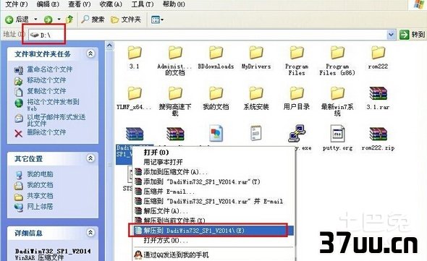Open the 收藏(A) menu
Image resolution: width=427 pixels, height=261 pixels.
click(111, 4)
